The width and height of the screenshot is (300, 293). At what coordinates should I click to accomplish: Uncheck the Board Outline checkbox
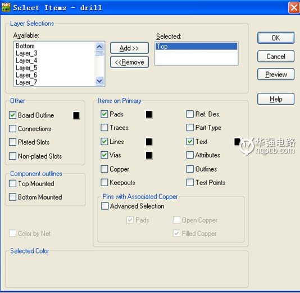[x=12, y=115]
